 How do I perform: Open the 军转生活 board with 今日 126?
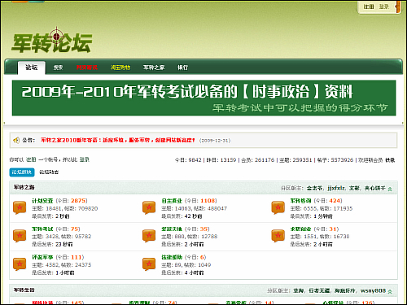point(333,303)
